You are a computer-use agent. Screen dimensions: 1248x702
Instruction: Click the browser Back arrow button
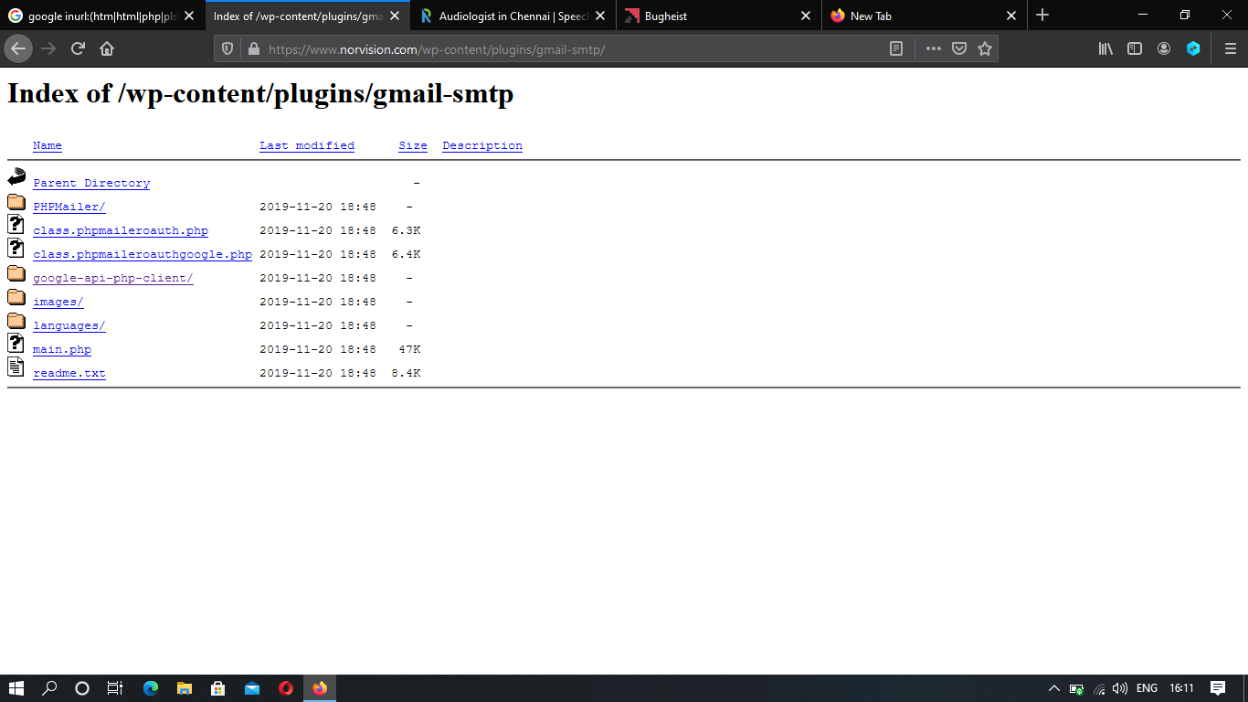point(18,48)
